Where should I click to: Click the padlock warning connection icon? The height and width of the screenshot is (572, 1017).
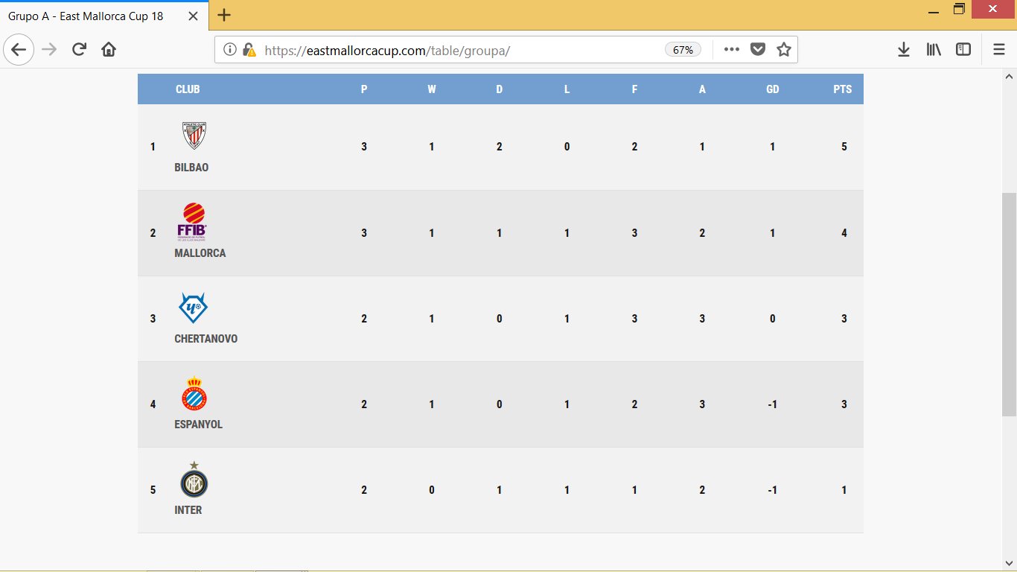[x=249, y=50]
